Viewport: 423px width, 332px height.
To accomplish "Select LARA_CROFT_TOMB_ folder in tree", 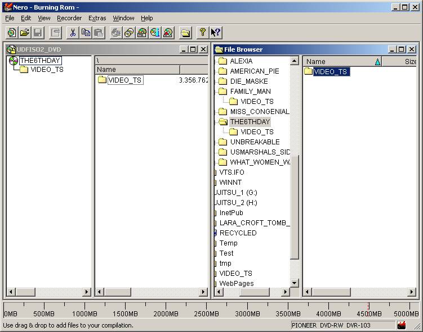I will coord(255,223).
